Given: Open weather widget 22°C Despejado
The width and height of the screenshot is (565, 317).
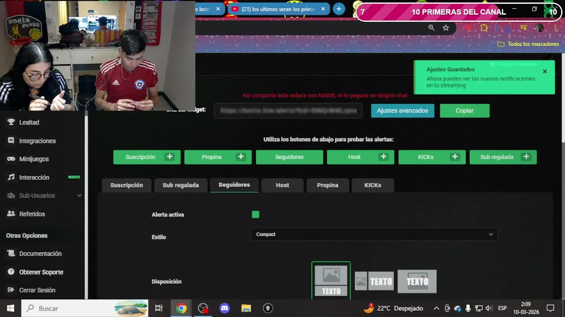Looking at the screenshot, I should tap(393, 308).
